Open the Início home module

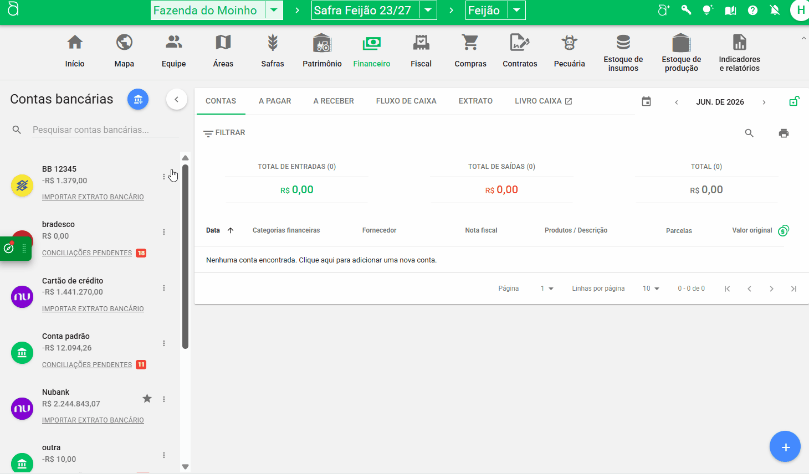pos(75,51)
